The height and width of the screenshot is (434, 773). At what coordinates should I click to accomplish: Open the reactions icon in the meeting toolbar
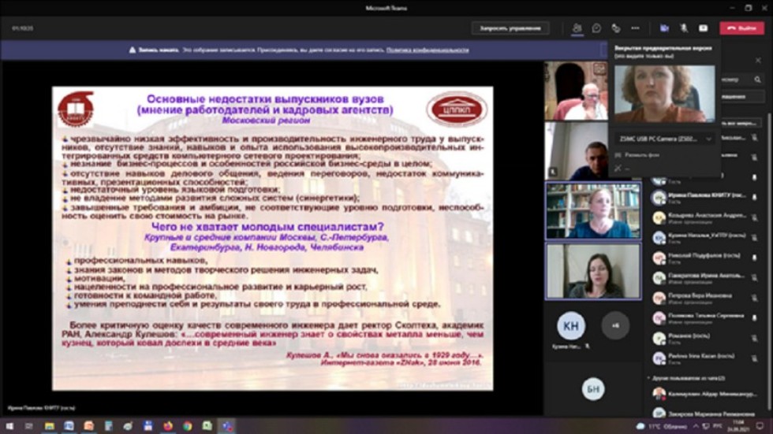(616, 28)
